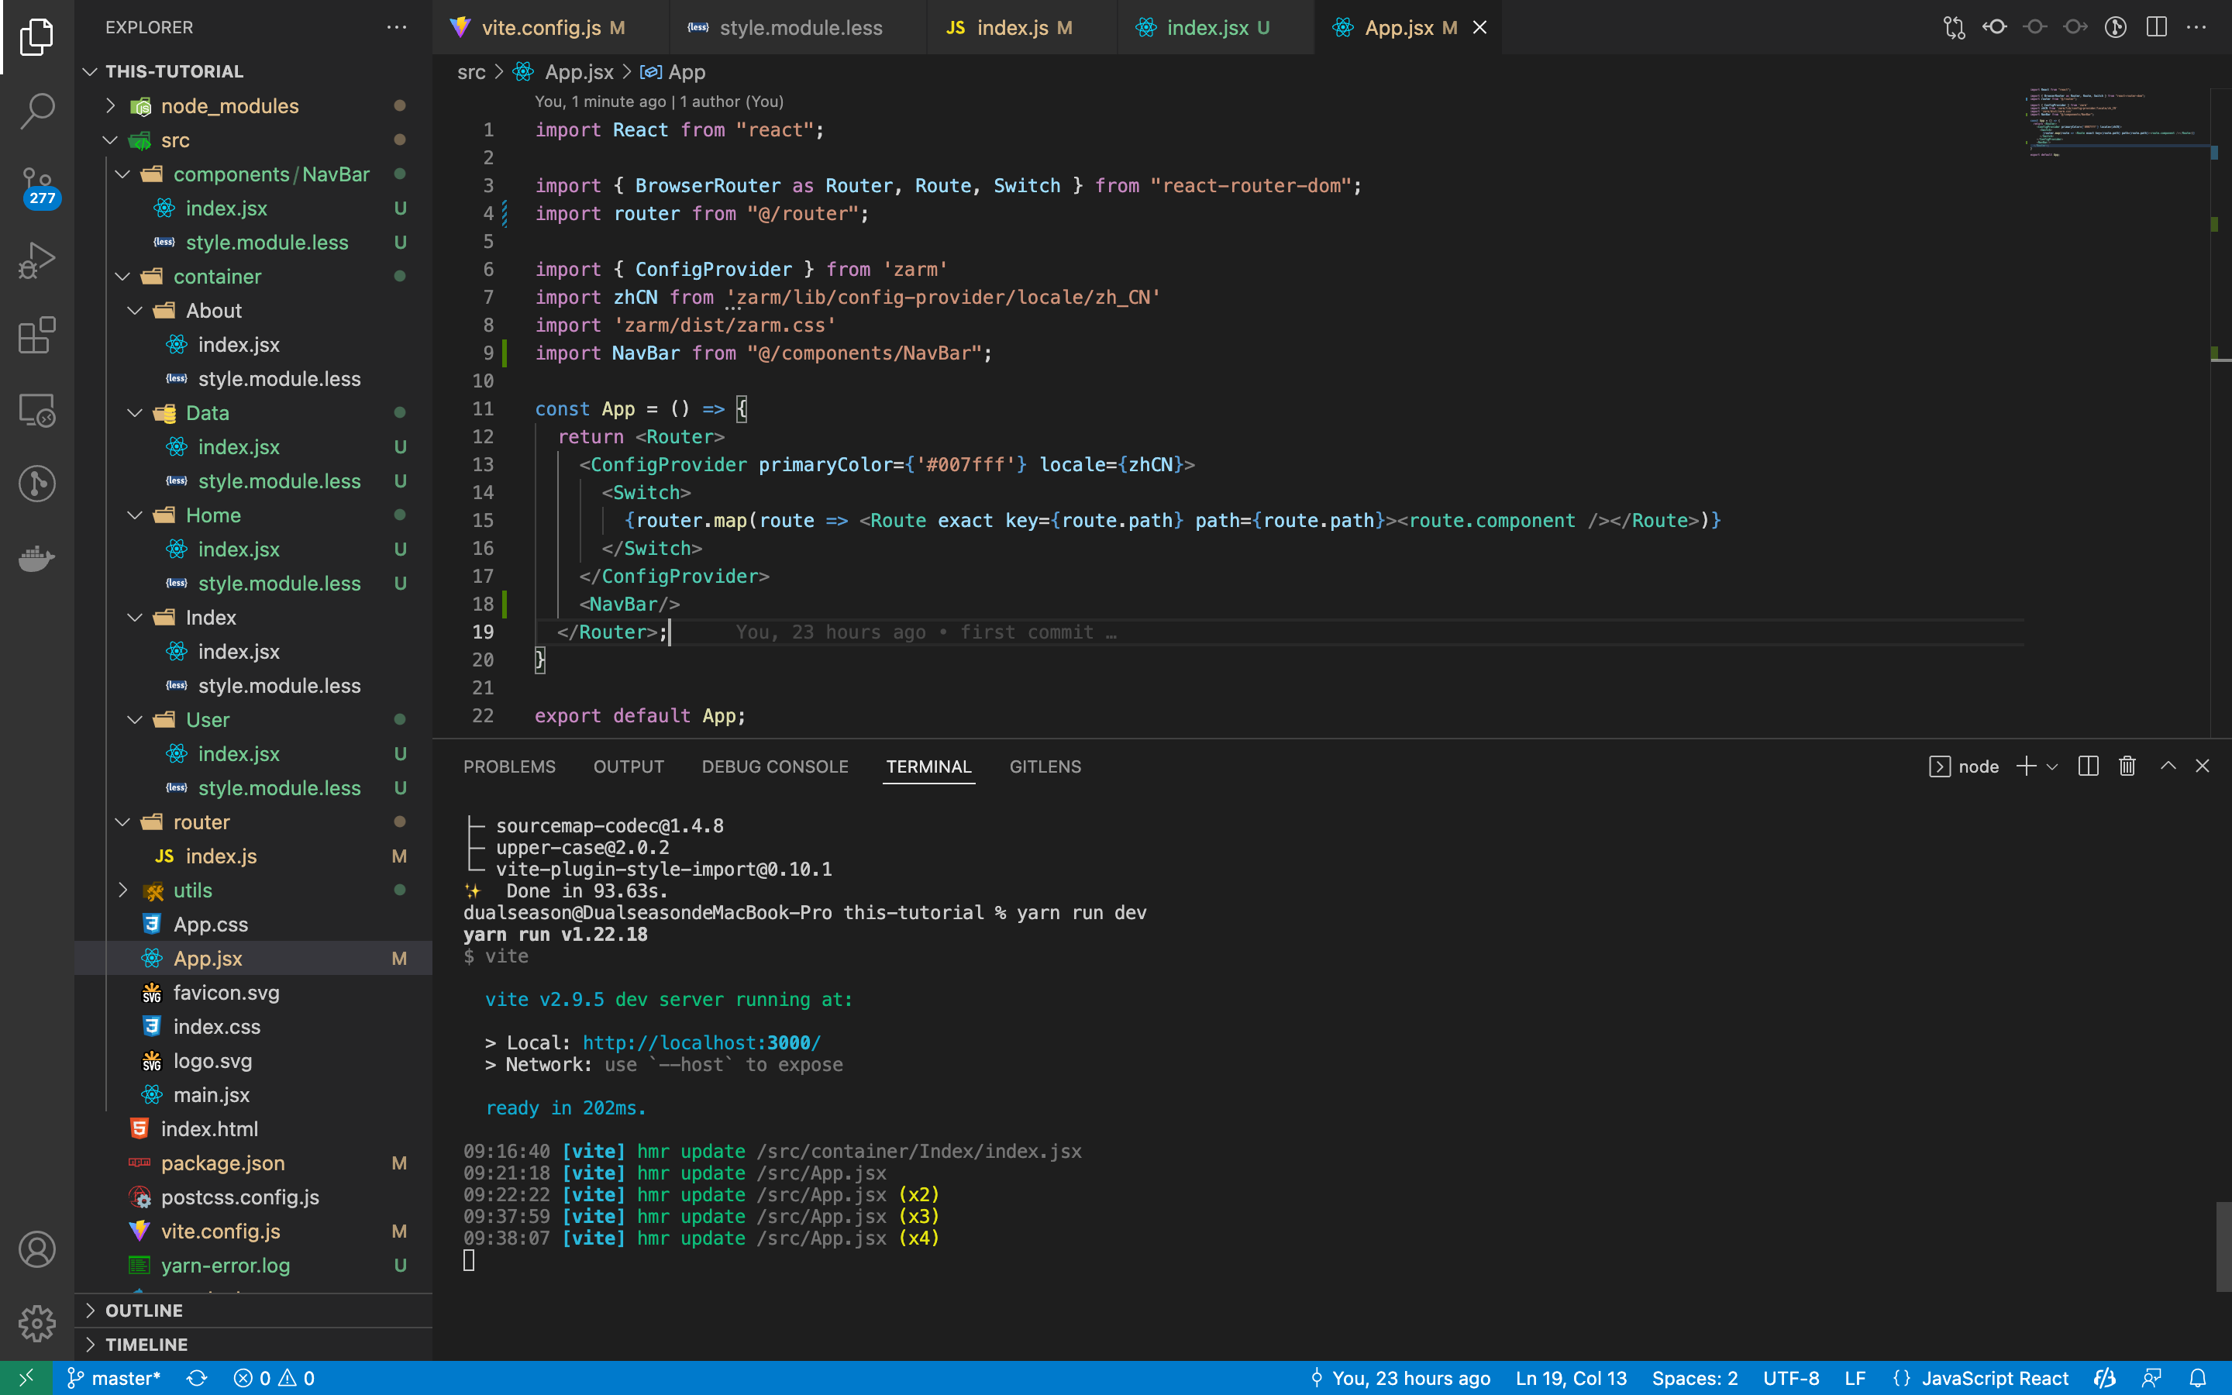Open notifications bell in status bar
Viewport: 2232px width, 1395px height.
(2198, 1377)
